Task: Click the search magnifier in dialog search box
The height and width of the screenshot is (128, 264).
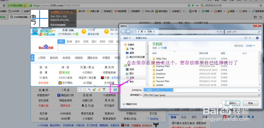Action: 259,32
